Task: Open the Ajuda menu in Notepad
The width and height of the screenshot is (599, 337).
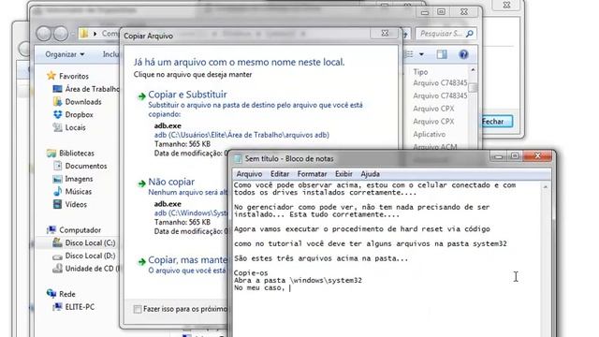Action: [371, 174]
